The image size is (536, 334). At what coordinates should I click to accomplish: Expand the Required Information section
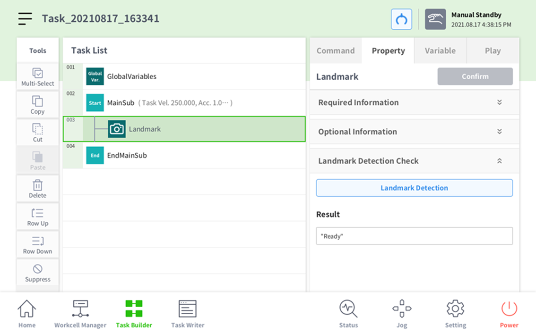pos(499,102)
